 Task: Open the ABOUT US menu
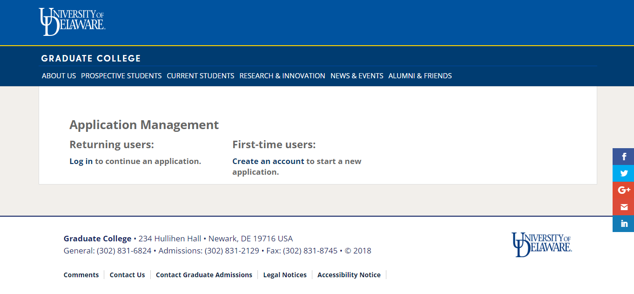click(59, 75)
